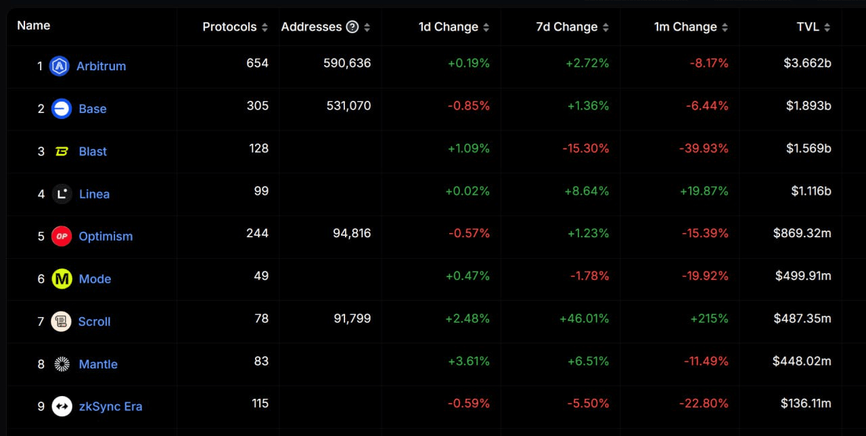This screenshot has width=866, height=436.
Task: Click the Linea chain logo icon
Action: pyautogui.click(x=62, y=194)
